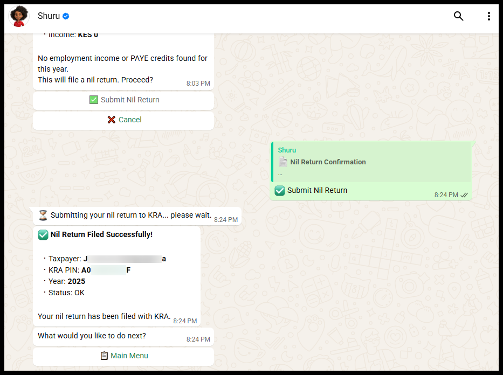
Task: Click the blue verified badge next to Shuru
Action: [66, 16]
